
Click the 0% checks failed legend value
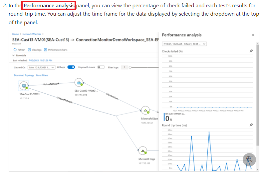[169, 119]
